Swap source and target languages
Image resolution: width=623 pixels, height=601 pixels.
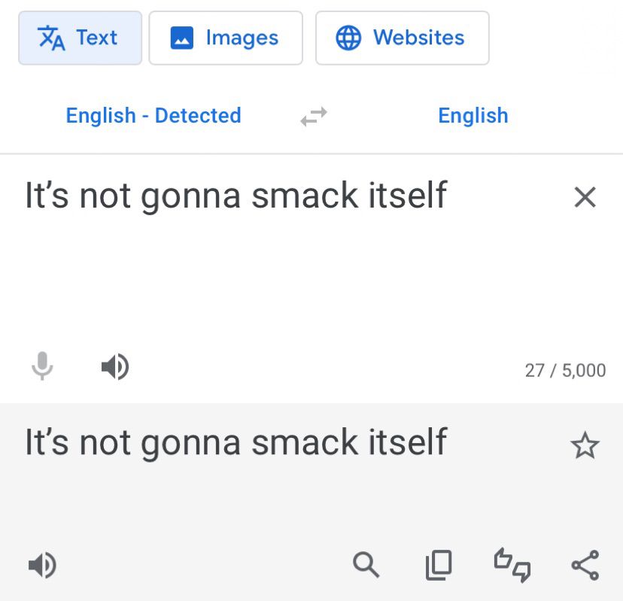point(314,117)
